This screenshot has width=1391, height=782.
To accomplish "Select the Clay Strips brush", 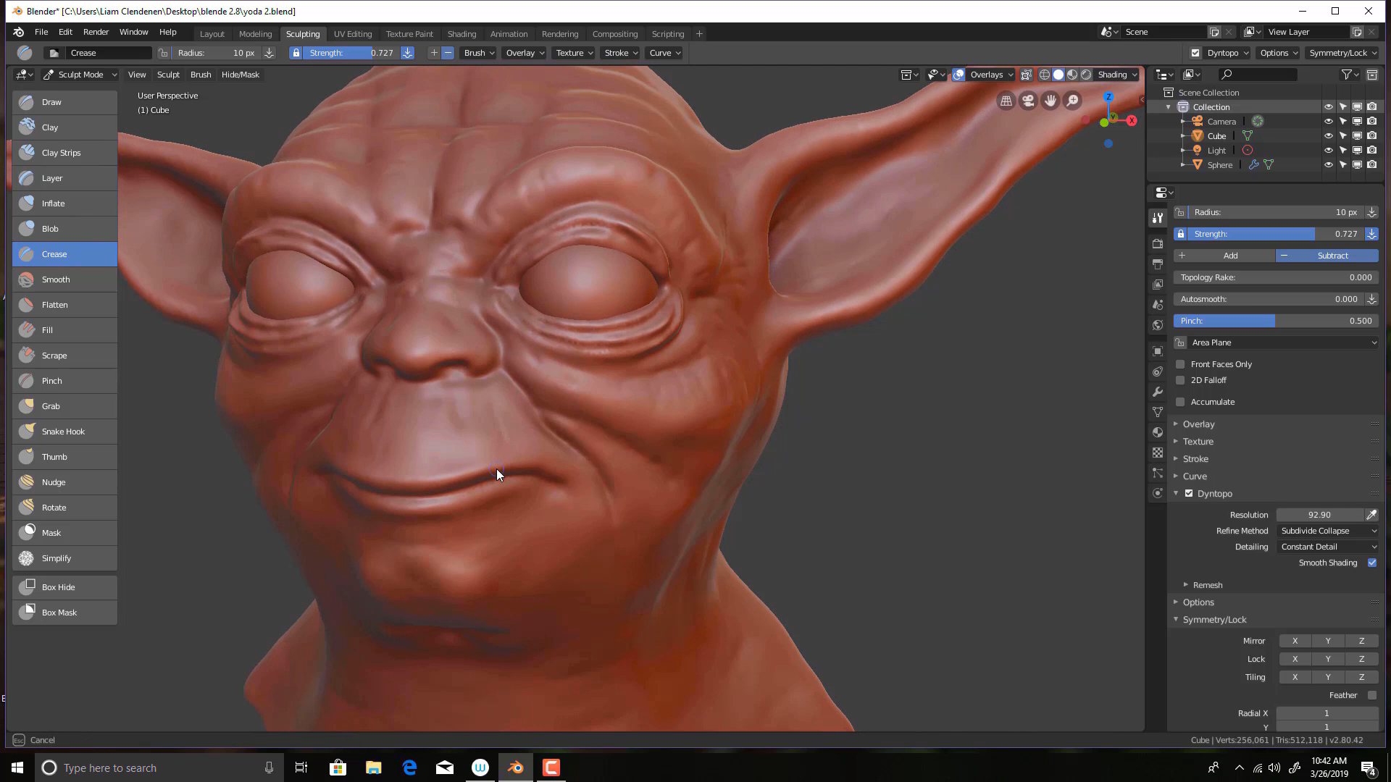I will (x=64, y=153).
